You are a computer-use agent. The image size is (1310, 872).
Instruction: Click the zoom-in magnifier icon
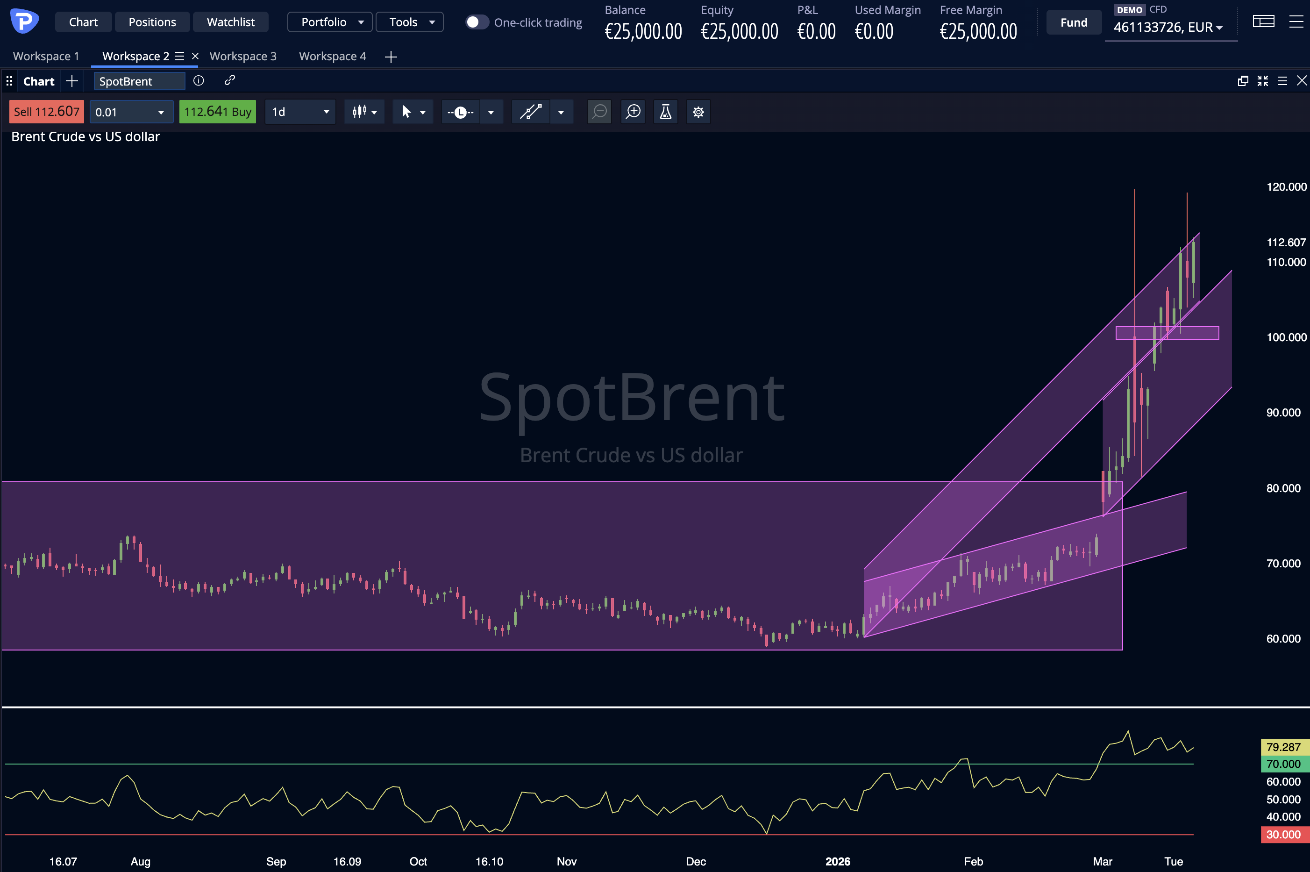click(x=633, y=111)
